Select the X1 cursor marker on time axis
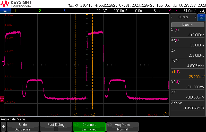The height and width of the screenshot is (132, 206). (75, 114)
